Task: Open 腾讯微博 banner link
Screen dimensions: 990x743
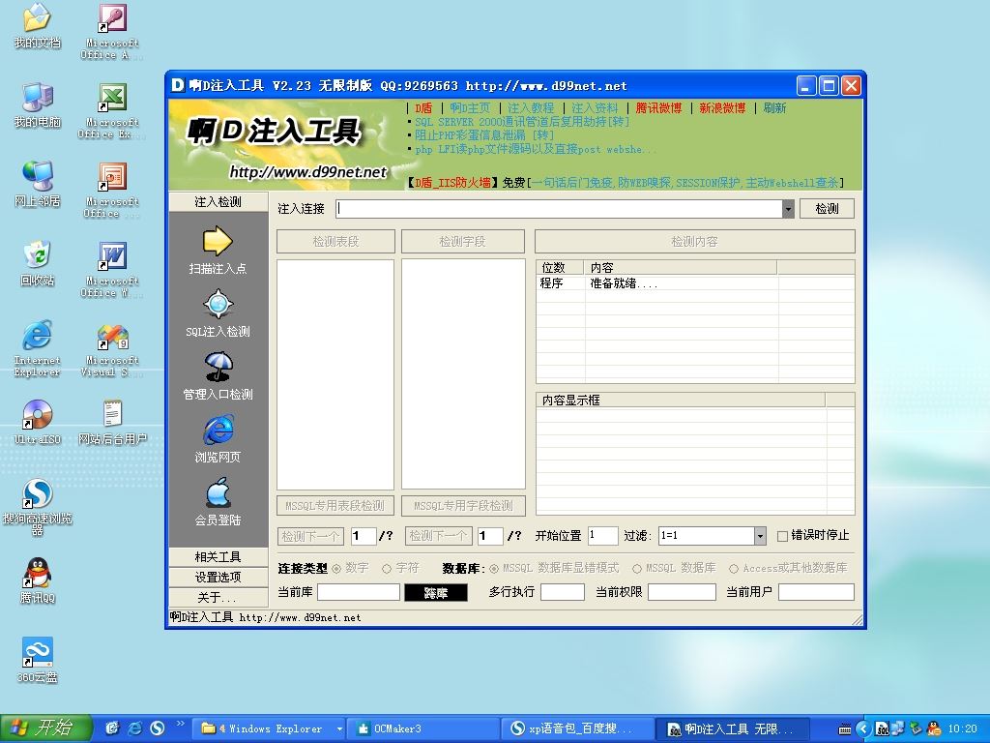Action: pos(658,108)
